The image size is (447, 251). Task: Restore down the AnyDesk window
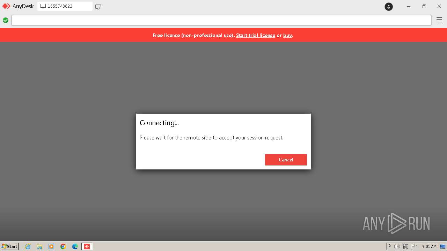click(x=424, y=6)
